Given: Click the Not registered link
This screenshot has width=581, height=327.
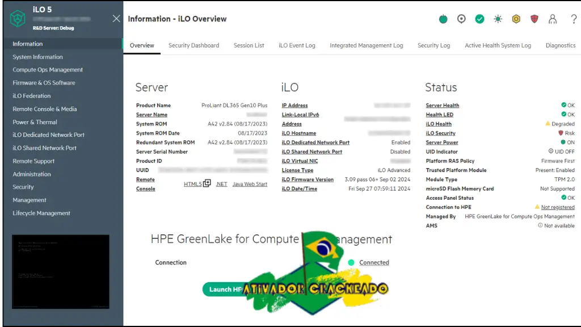Looking at the screenshot, I should click(558, 207).
